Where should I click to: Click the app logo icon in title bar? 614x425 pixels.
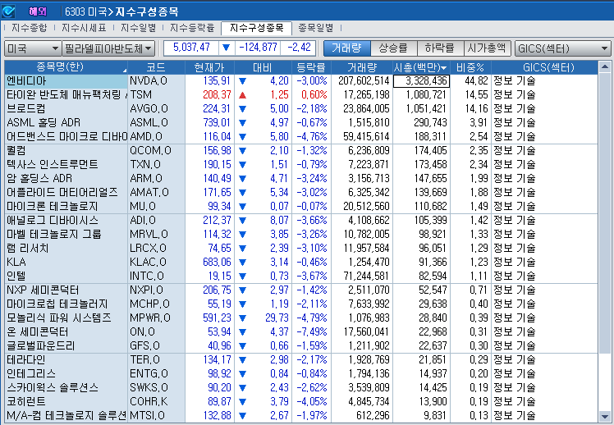[9, 10]
